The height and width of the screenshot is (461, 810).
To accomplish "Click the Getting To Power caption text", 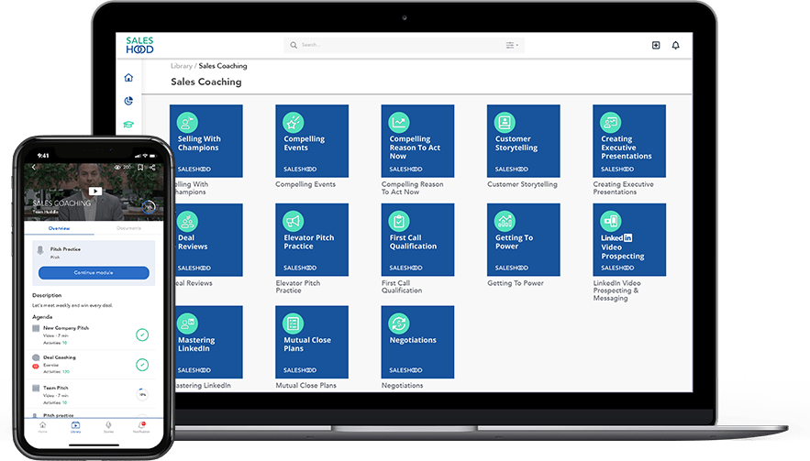I will (516, 283).
